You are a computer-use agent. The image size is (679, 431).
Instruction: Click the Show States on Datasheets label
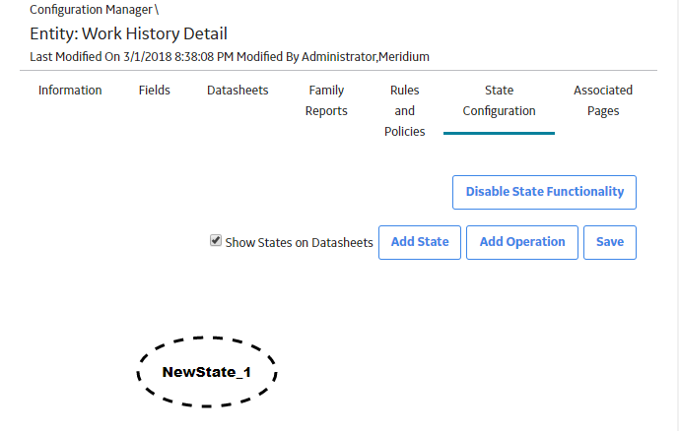pyautogui.click(x=299, y=243)
